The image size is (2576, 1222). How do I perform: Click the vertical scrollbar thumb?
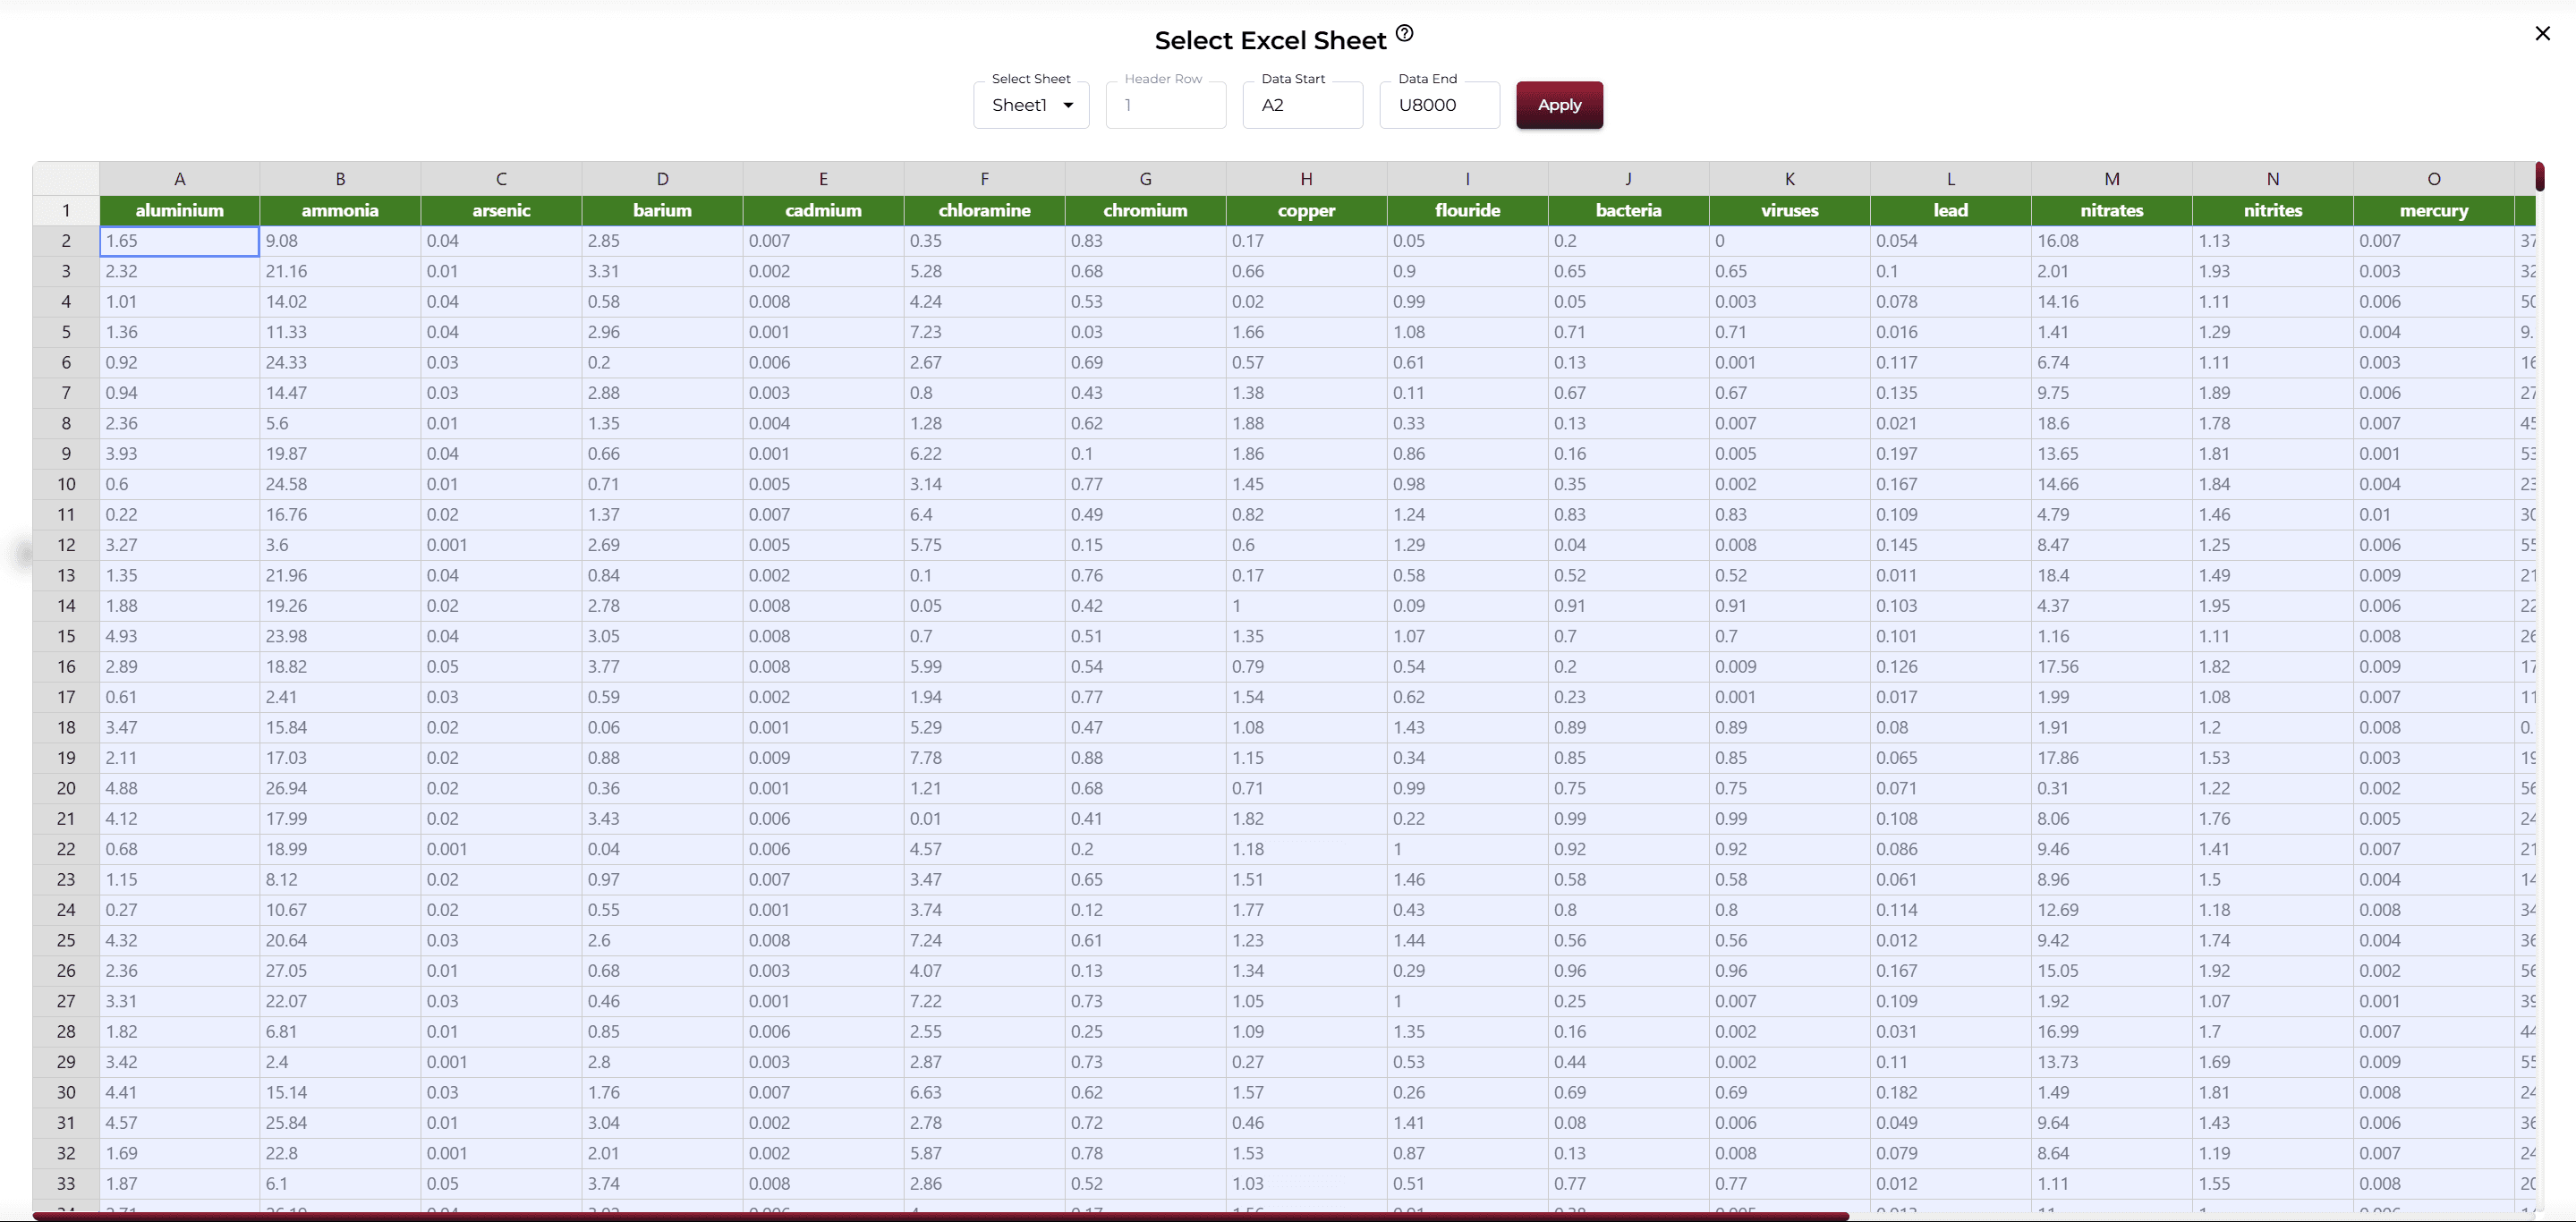(x=2539, y=177)
